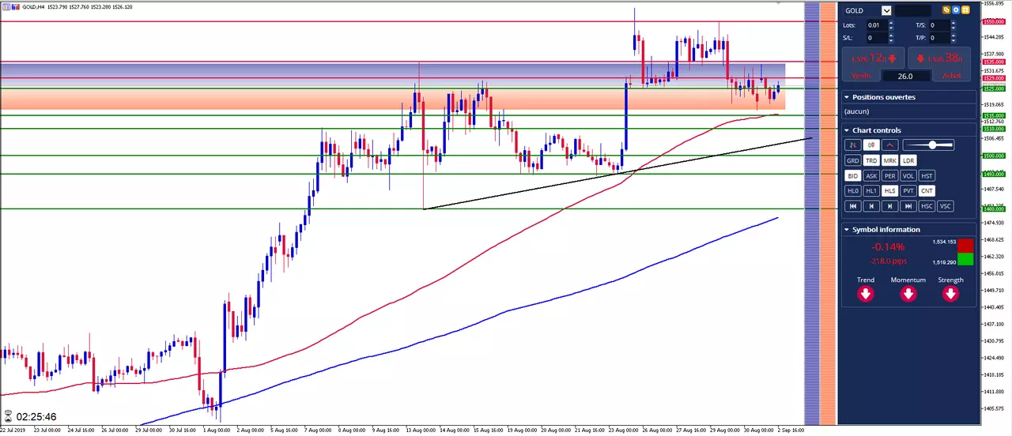Click into the T/P input field

point(939,38)
